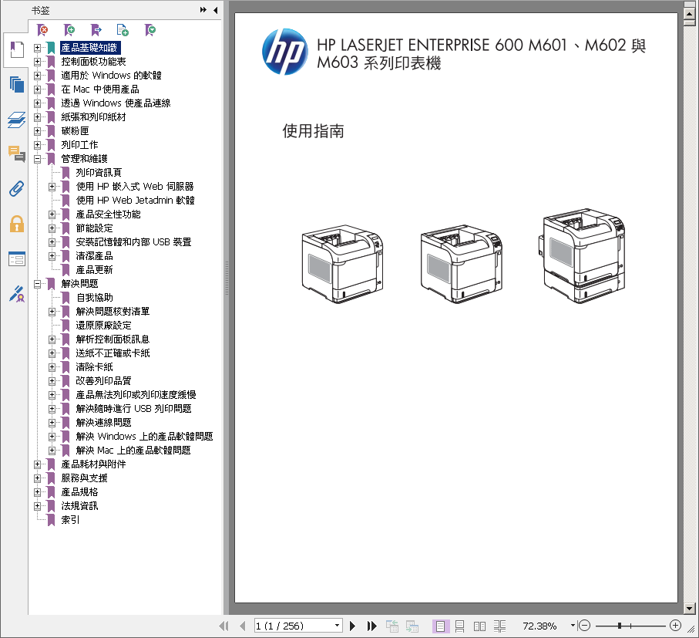Expand the 碳粉匣 bookmark
The image size is (699, 638).
pos(38,131)
